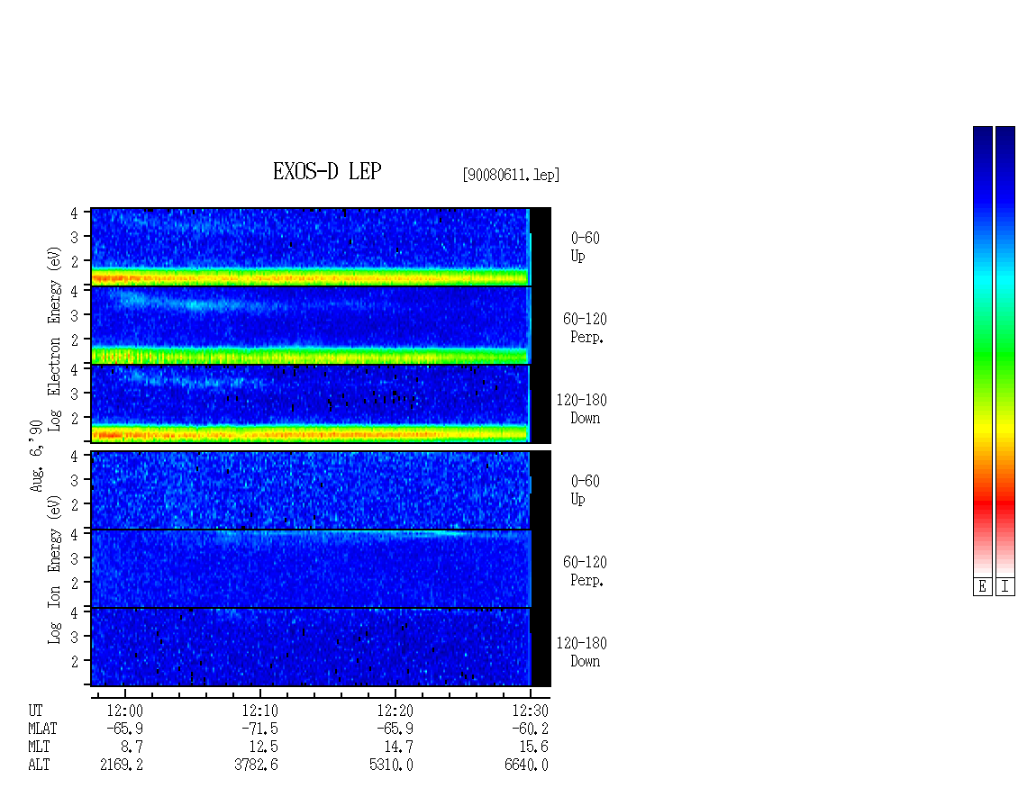Click the 'Log Ion Energy (eV)' axis label
1018x788 pixels.
pos(54,569)
